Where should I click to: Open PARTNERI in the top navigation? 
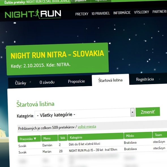(159, 12)
